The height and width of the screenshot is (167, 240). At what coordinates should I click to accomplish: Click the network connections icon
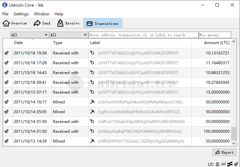pyautogui.click(x=230, y=164)
